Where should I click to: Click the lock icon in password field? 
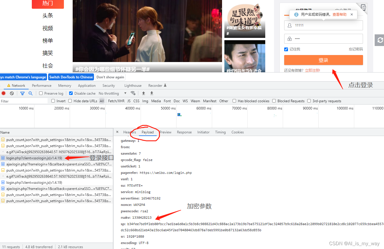point(289,39)
